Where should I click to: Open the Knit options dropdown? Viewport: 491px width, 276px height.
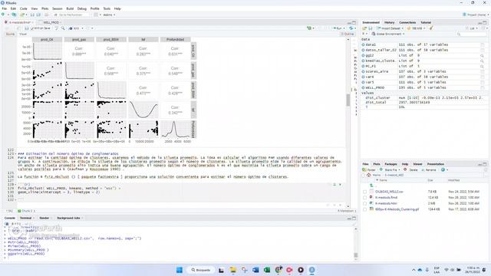point(82,28)
